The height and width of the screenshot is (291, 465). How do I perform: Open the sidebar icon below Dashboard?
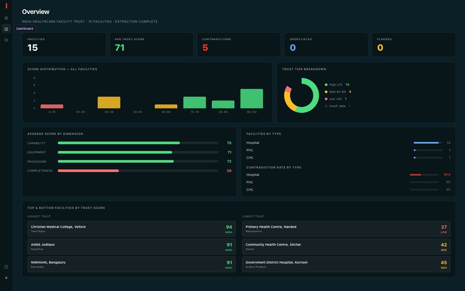6,40
